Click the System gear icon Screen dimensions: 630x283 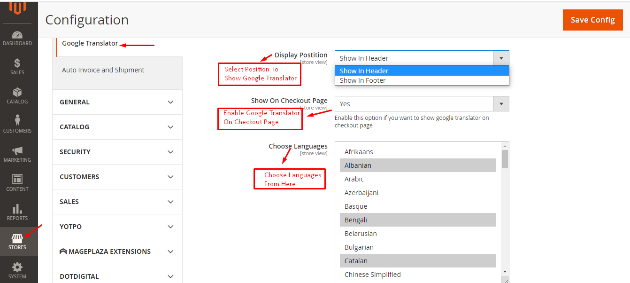[17, 269]
